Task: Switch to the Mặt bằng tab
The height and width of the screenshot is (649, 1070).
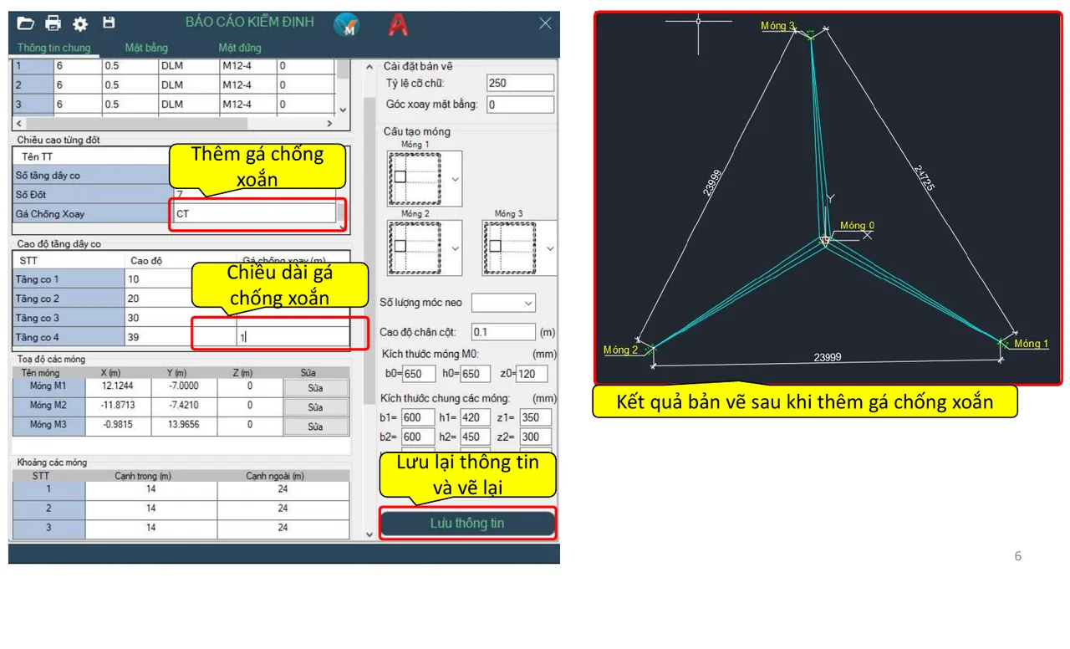Action: [146, 48]
